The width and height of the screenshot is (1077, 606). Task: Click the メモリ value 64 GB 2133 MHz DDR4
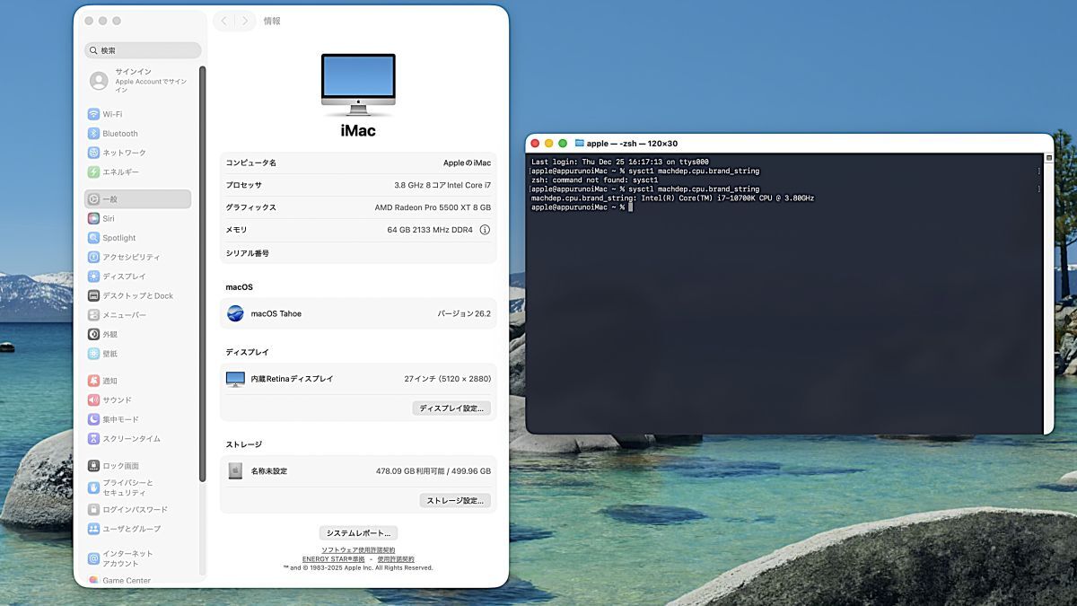pos(430,230)
